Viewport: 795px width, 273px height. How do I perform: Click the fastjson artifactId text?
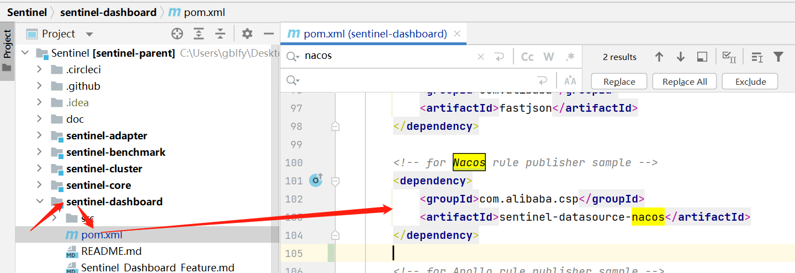click(526, 108)
